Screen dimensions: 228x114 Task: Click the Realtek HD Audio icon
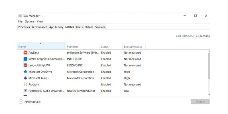[25, 91]
